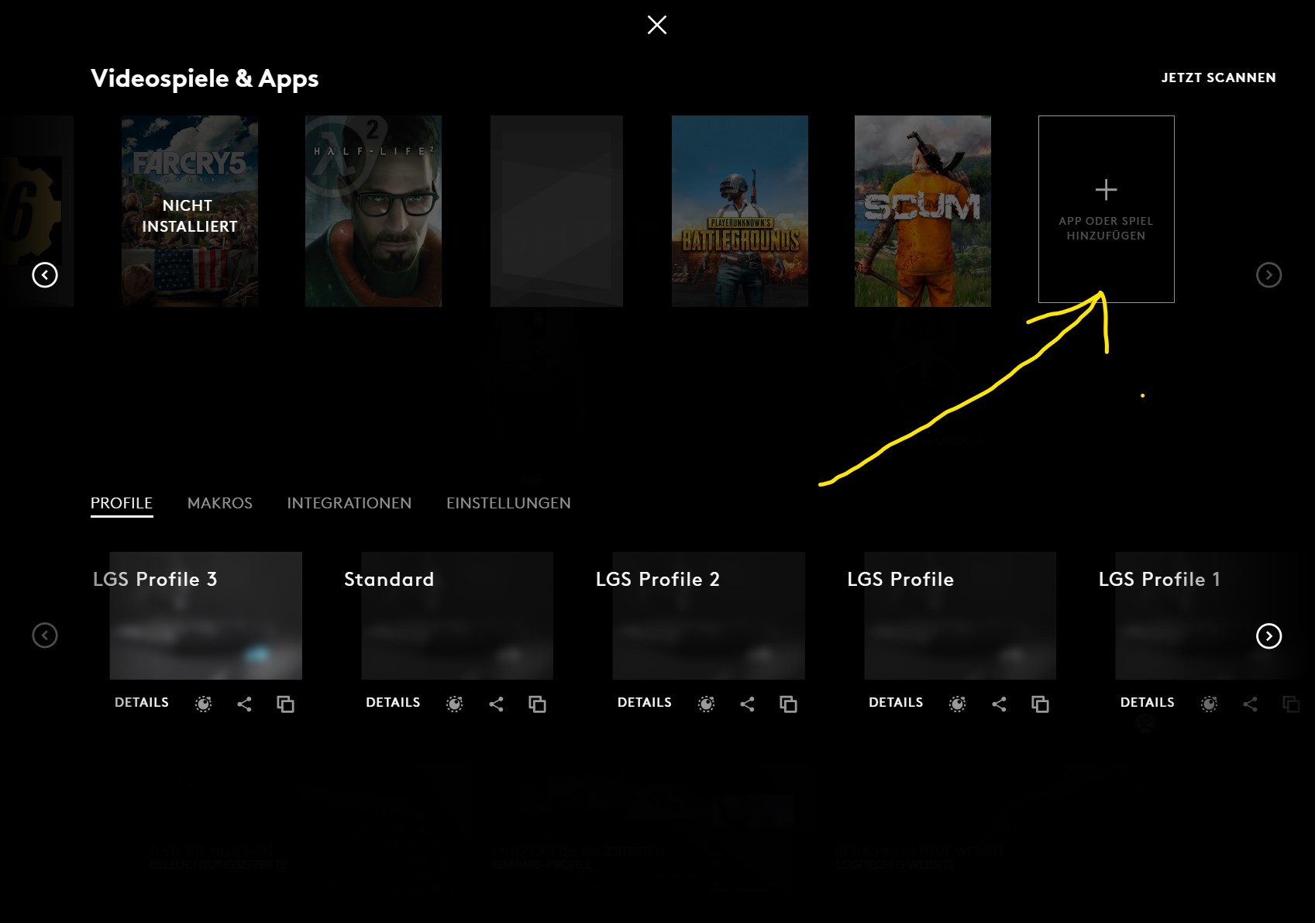This screenshot has height=923, width=1315.
Task: Select the Standard profile card
Action: tap(457, 615)
